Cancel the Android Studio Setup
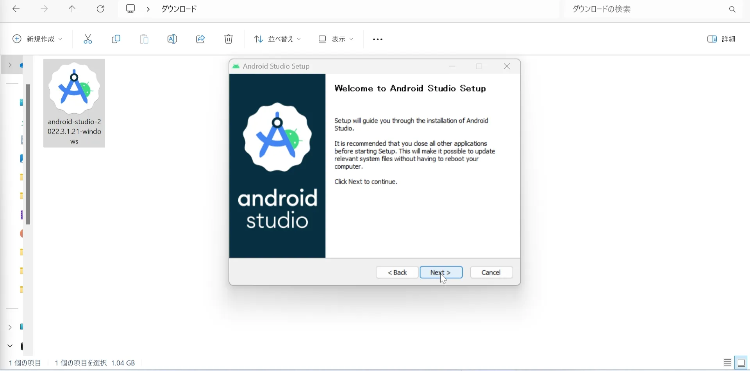This screenshot has height=371, width=750. (491, 272)
